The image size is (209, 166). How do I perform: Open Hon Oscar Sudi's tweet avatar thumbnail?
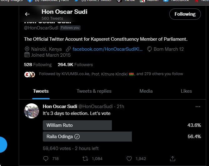(32, 111)
